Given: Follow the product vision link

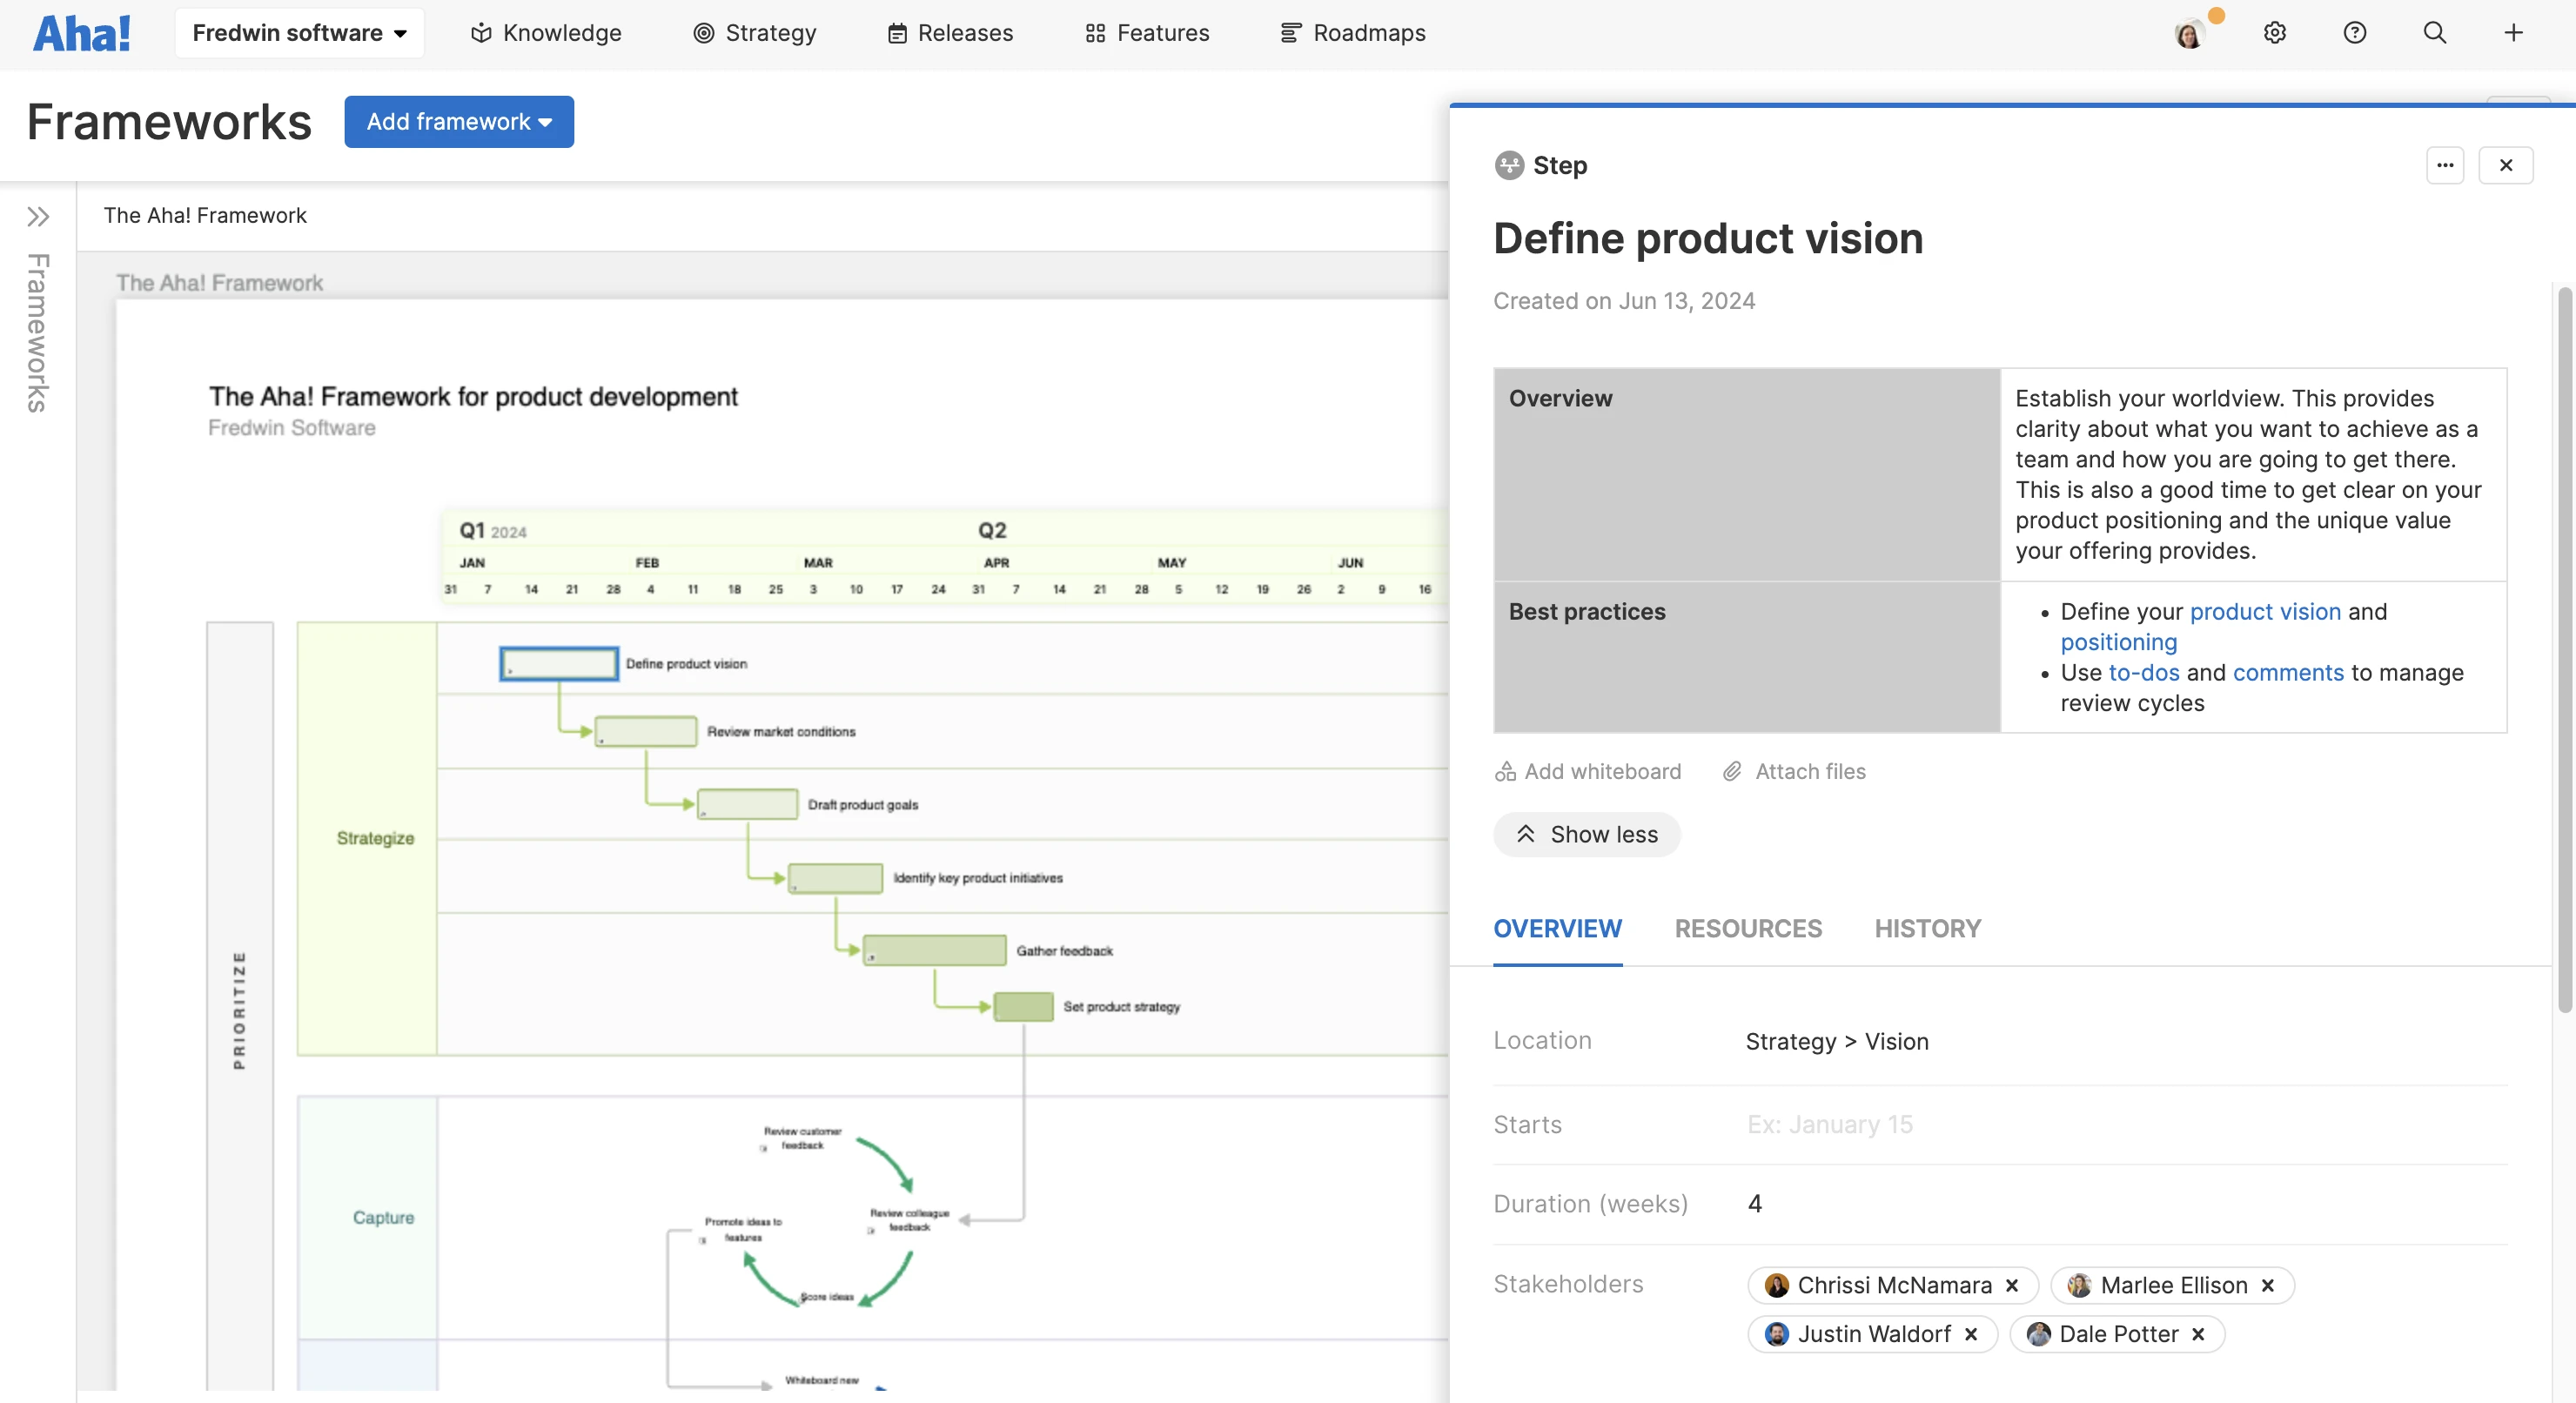Looking at the screenshot, I should pos(2265,611).
